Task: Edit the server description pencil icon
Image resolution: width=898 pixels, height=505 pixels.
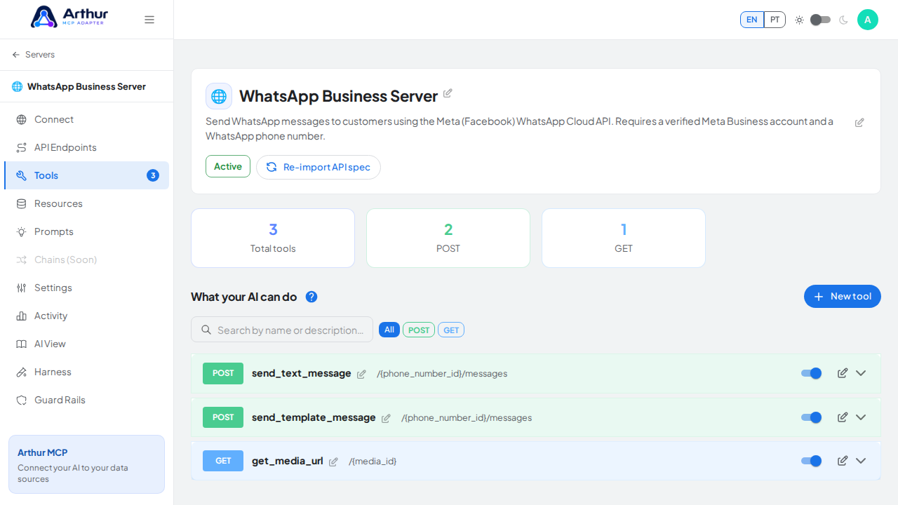Action: click(x=859, y=123)
